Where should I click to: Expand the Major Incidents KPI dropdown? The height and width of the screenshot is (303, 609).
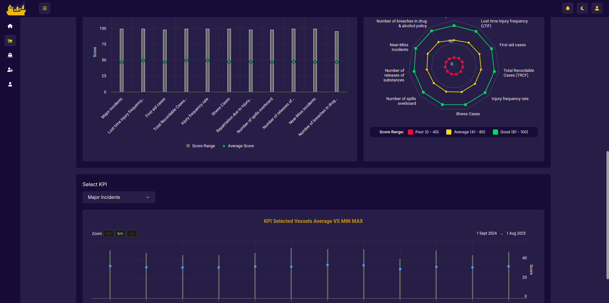click(x=119, y=197)
